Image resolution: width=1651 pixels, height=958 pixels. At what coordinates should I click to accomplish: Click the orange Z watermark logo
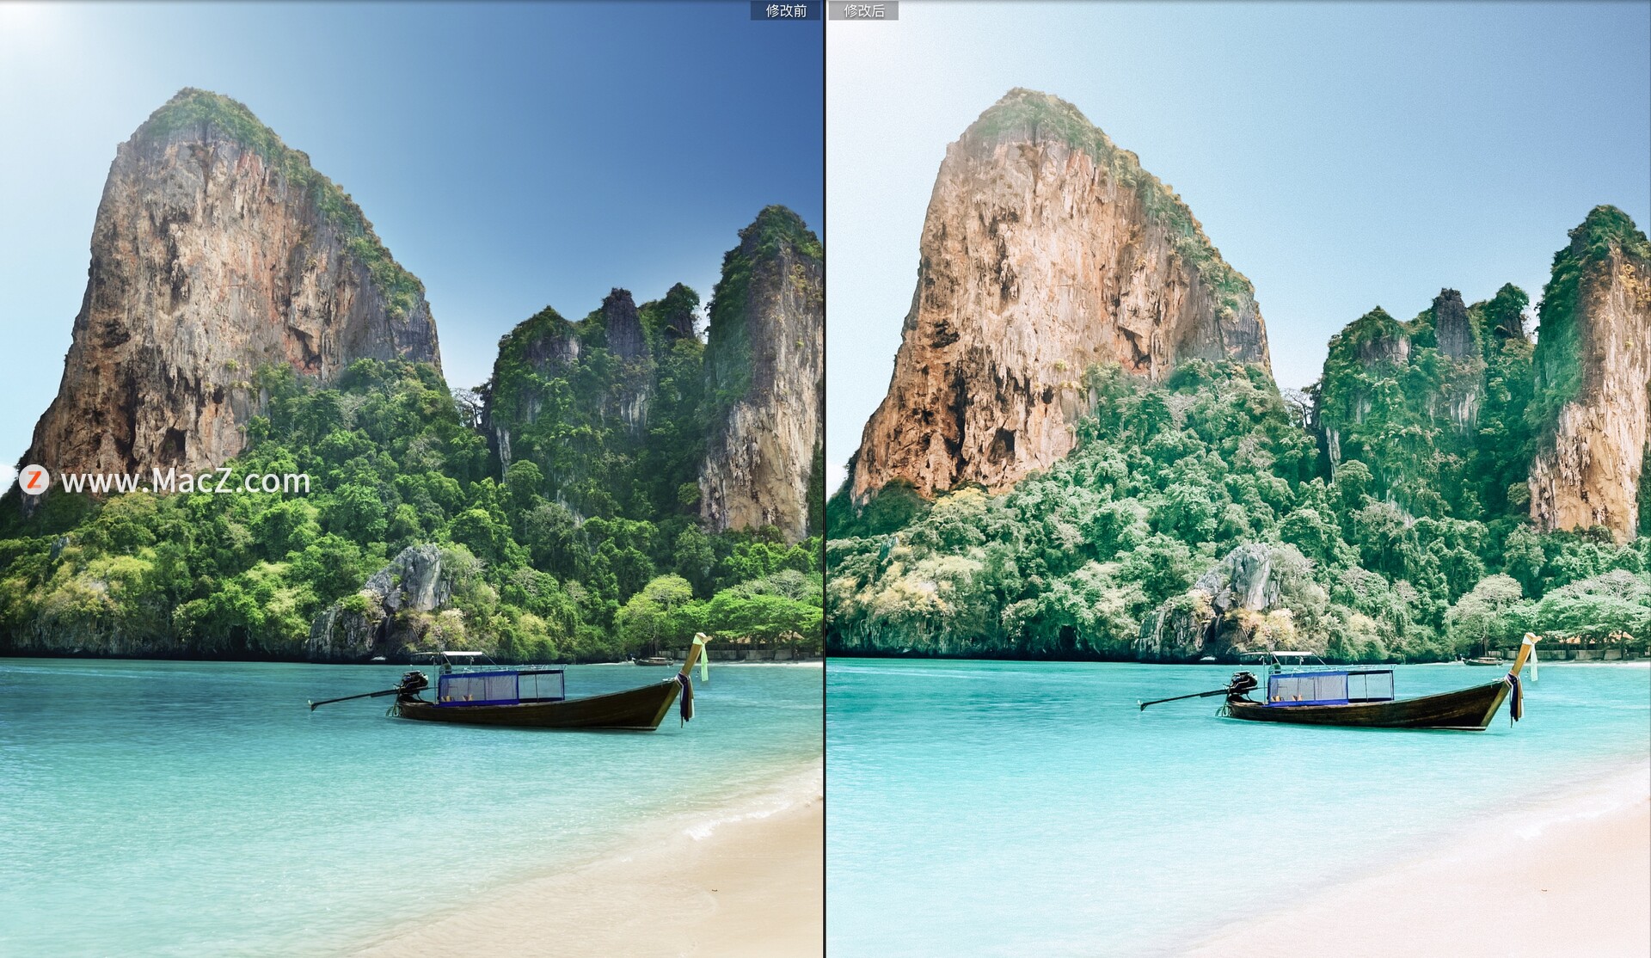(34, 480)
